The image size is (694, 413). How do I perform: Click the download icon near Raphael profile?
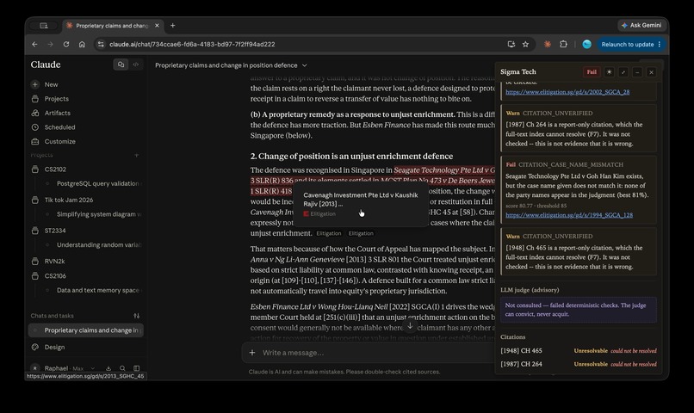tap(108, 368)
